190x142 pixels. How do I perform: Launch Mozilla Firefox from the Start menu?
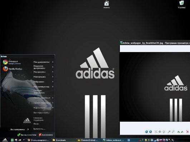(x=13, y=69)
